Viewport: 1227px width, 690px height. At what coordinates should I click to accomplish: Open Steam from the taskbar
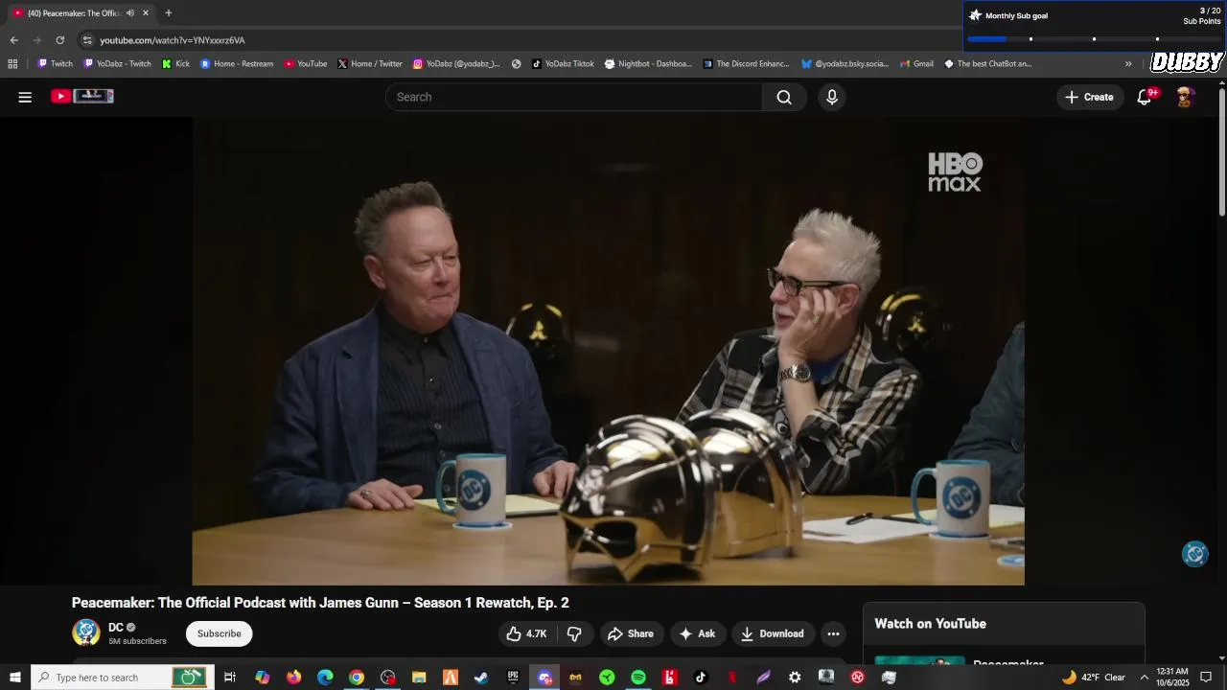481,678
